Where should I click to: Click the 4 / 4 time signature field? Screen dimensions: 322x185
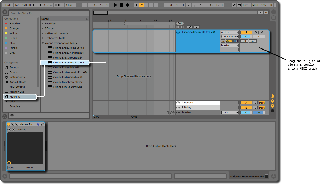click(x=48, y=5)
